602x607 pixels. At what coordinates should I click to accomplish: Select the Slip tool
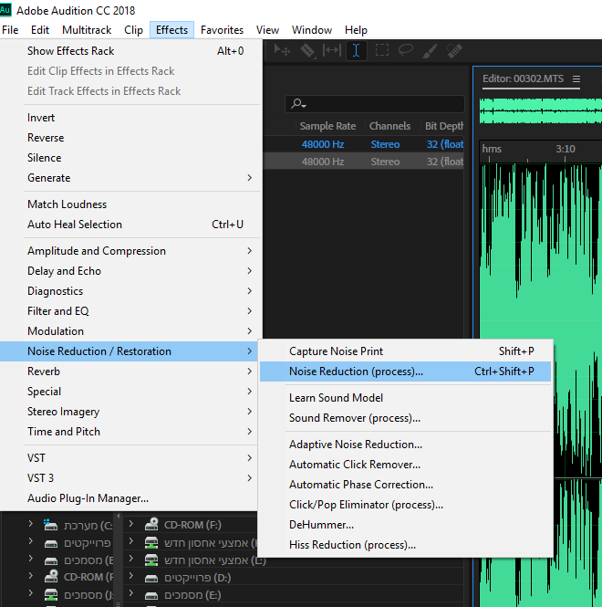[x=332, y=51]
